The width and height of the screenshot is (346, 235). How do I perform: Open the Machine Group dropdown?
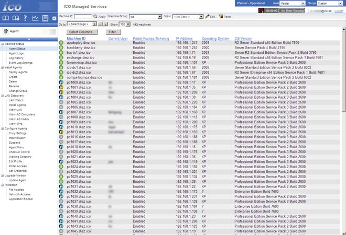(145, 17)
